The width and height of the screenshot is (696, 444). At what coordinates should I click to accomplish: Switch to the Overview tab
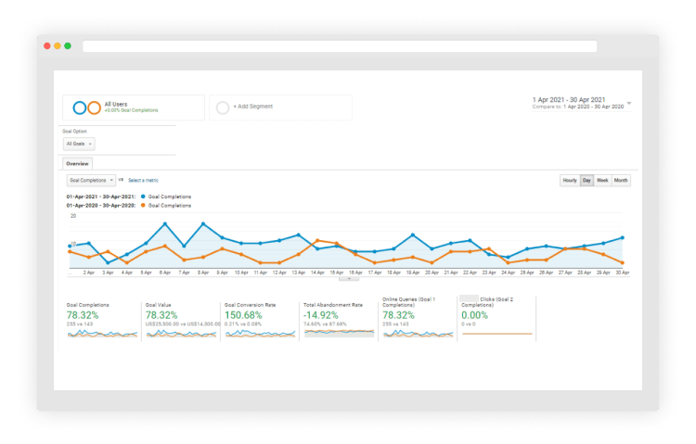(77, 163)
